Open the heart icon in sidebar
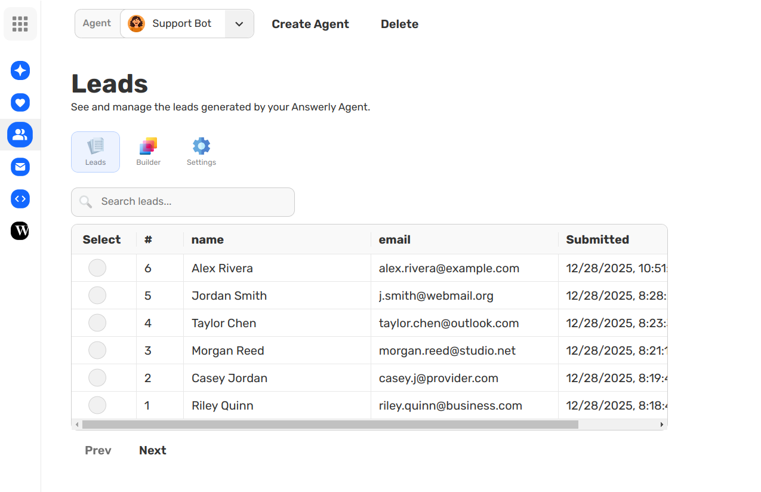The height and width of the screenshot is (492, 761). coord(20,103)
